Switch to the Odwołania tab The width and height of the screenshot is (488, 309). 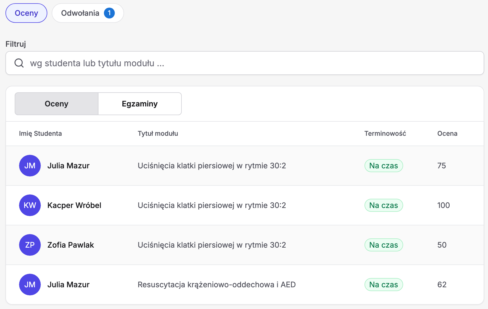tap(88, 13)
